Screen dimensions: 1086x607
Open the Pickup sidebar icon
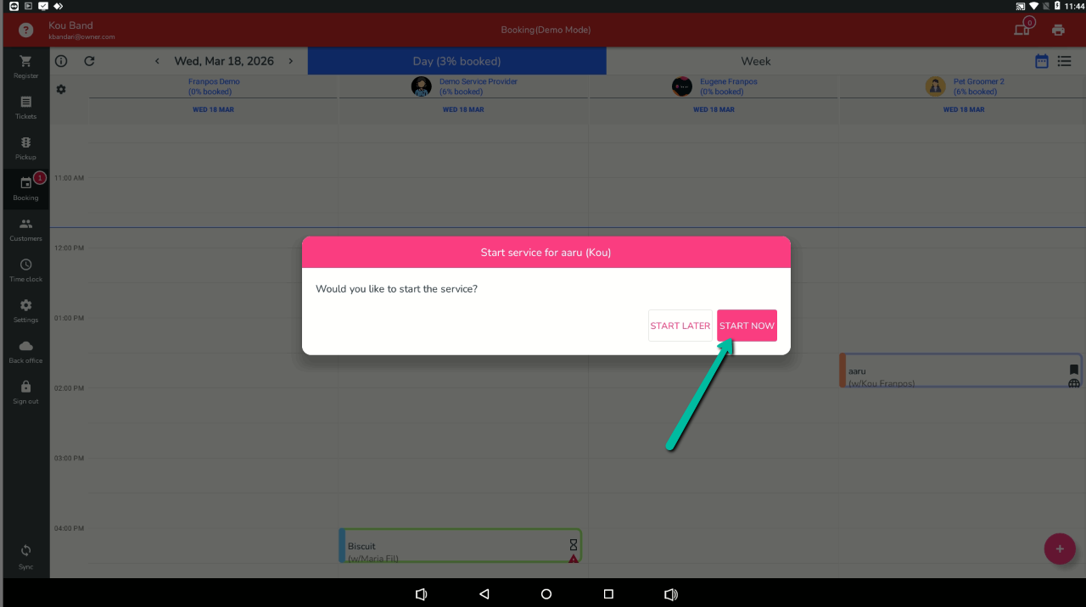coord(25,143)
